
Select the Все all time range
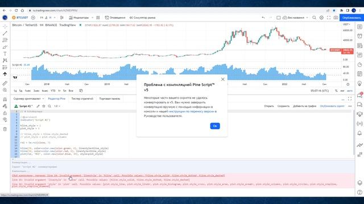pos(71,91)
